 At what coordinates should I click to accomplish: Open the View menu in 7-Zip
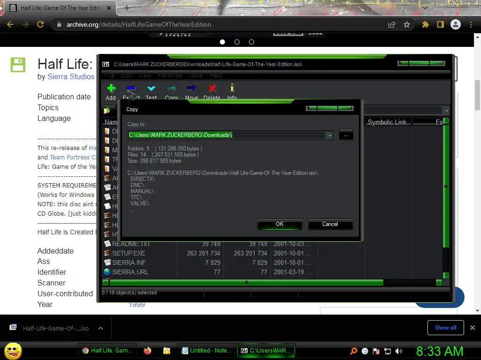point(145,75)
